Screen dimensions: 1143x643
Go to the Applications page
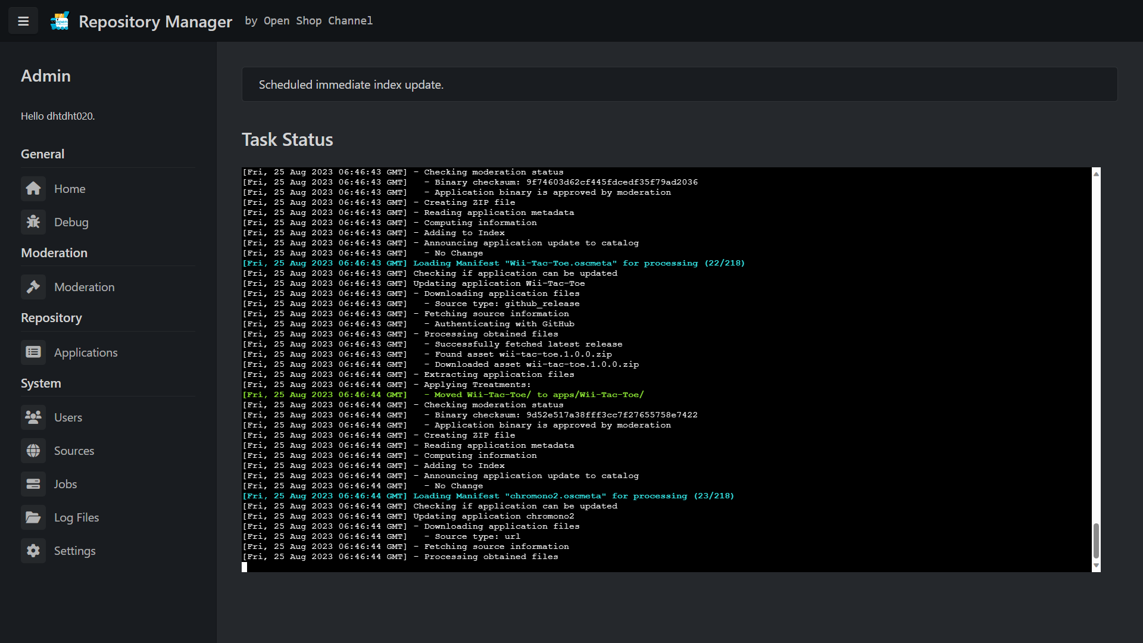click(86, 352)
